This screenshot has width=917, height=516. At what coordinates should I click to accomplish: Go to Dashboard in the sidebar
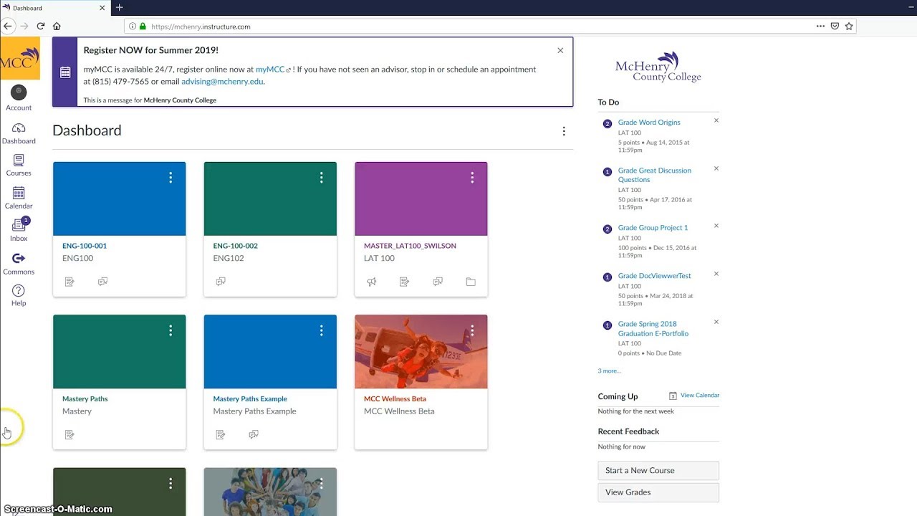(19, 133)
